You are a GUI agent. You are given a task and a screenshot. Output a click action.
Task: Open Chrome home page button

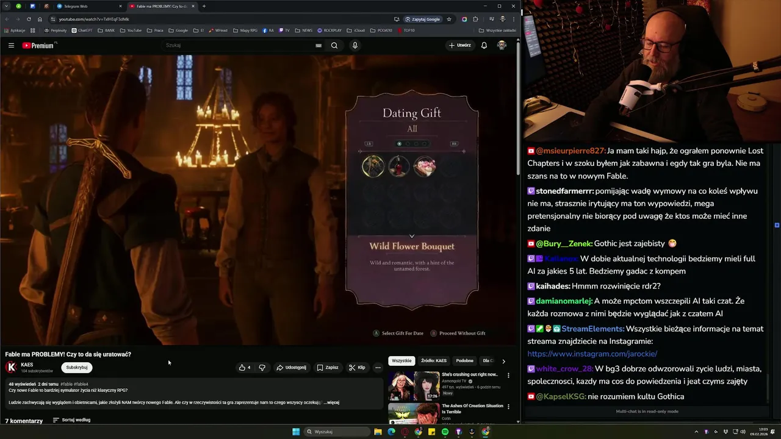point(40,19)
